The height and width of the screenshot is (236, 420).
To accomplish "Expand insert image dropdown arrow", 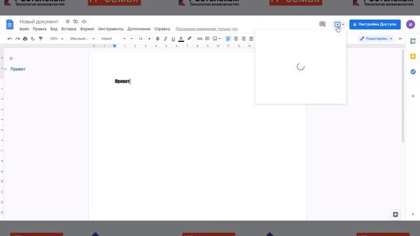I will coord(220,39).
